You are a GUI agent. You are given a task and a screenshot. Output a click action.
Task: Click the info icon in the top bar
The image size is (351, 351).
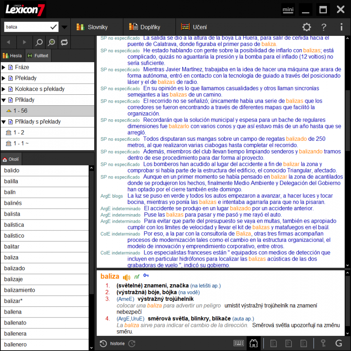click(342, 27)
